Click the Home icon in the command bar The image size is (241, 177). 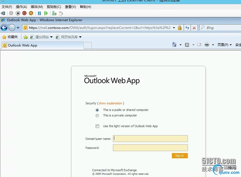click(174, 45)
